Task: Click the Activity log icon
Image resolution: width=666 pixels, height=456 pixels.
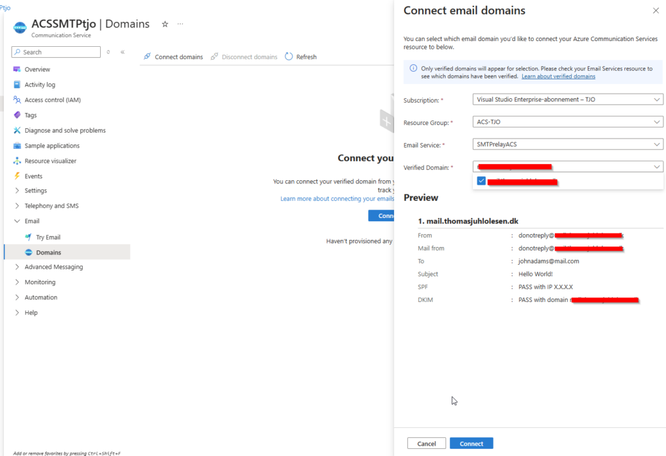Action: 17,85
